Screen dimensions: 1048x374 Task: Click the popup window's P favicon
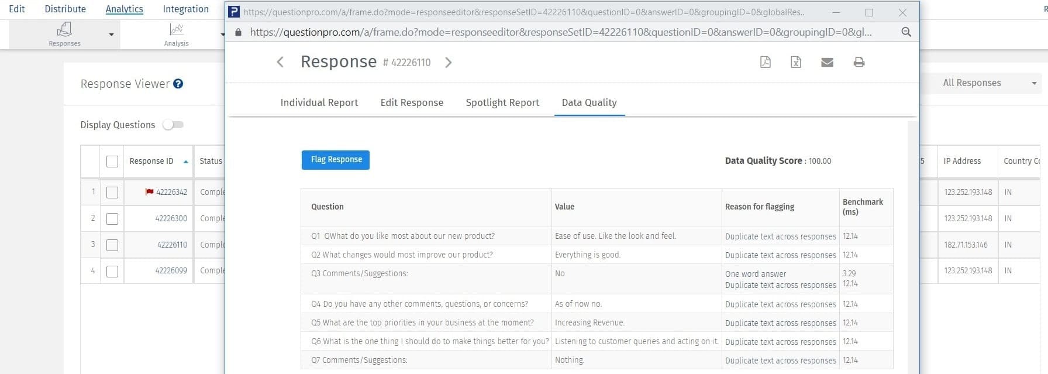pyautogui.click(x=233, y=12)
